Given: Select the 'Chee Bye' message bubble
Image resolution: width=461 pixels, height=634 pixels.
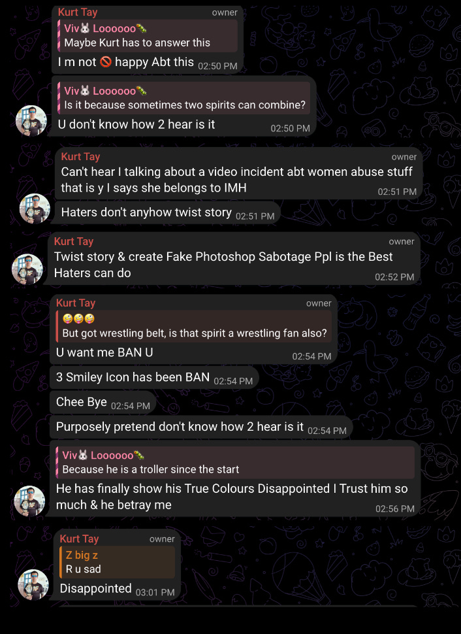Looking at the screenshot, I should [x=103, y=402].
